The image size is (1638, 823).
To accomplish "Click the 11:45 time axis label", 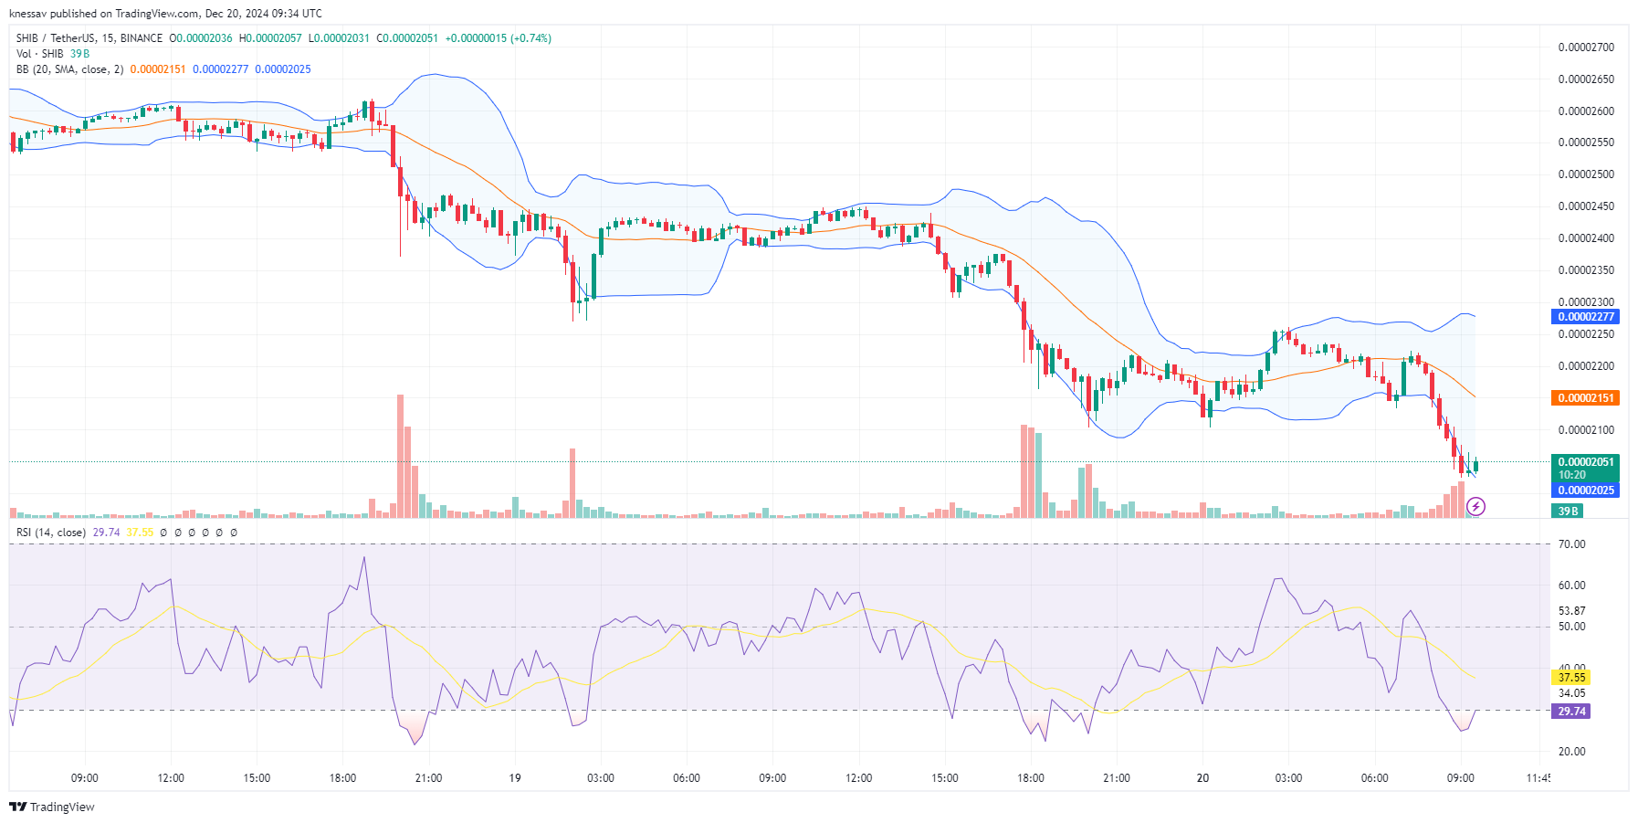I will tap(1538, 778).
